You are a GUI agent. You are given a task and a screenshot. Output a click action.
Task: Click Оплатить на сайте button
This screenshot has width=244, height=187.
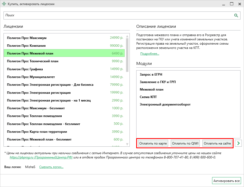coord(217,143)
